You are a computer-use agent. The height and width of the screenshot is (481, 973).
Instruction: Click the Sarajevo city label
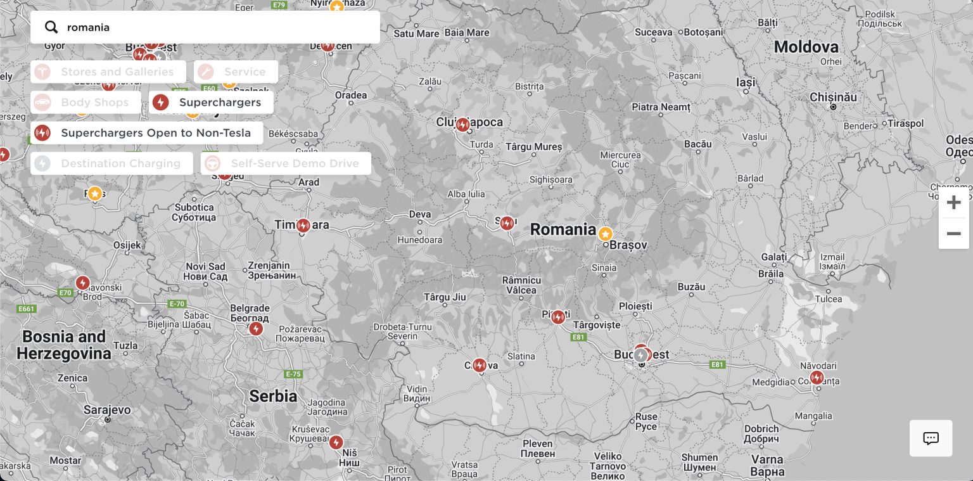[107, 410]
